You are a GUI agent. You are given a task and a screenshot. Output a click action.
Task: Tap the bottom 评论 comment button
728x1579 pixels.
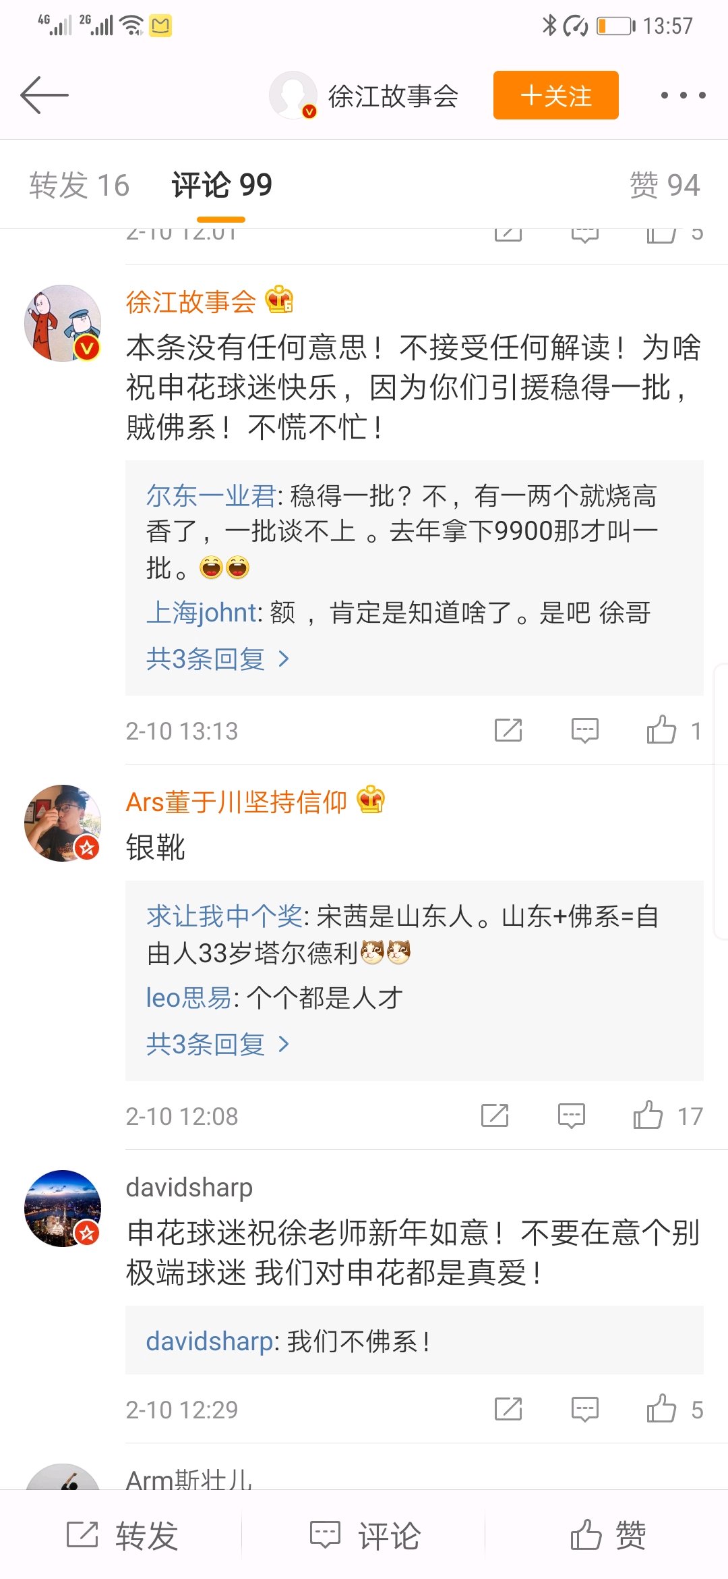pos(364,1536)
